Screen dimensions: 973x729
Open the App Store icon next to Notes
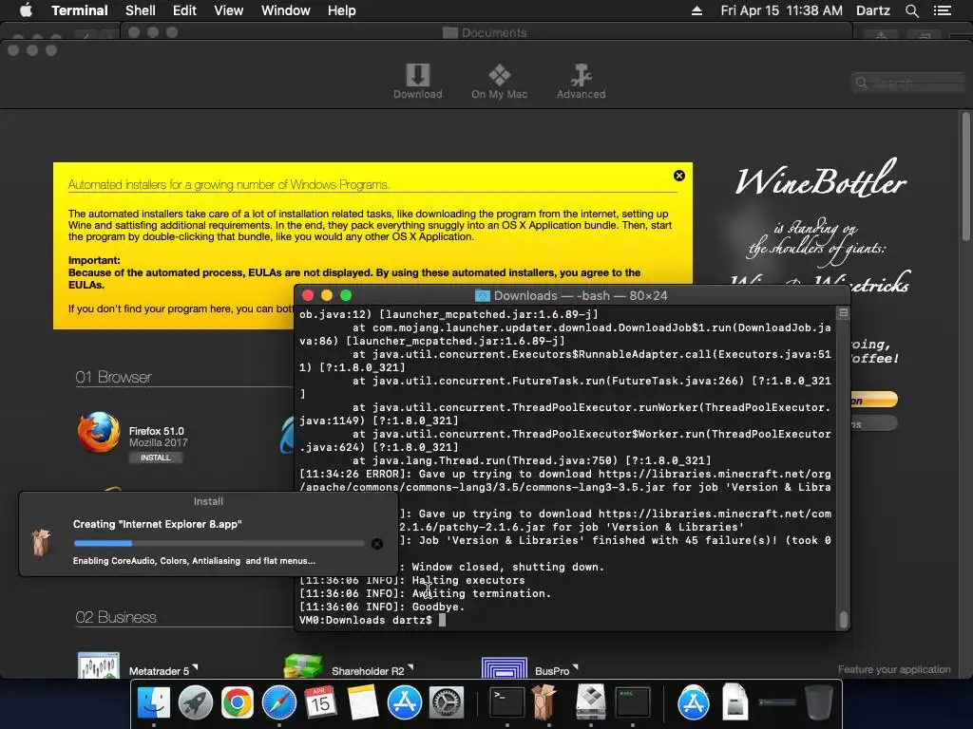click(405, 703)
